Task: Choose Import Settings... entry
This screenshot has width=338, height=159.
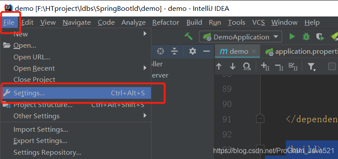Action: pyautogui.click(x=76, y=130)
